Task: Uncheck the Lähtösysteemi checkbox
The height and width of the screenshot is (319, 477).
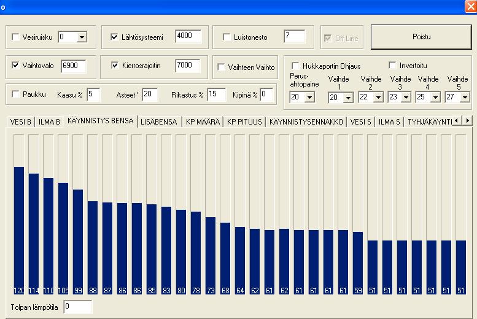Action: 114,37
